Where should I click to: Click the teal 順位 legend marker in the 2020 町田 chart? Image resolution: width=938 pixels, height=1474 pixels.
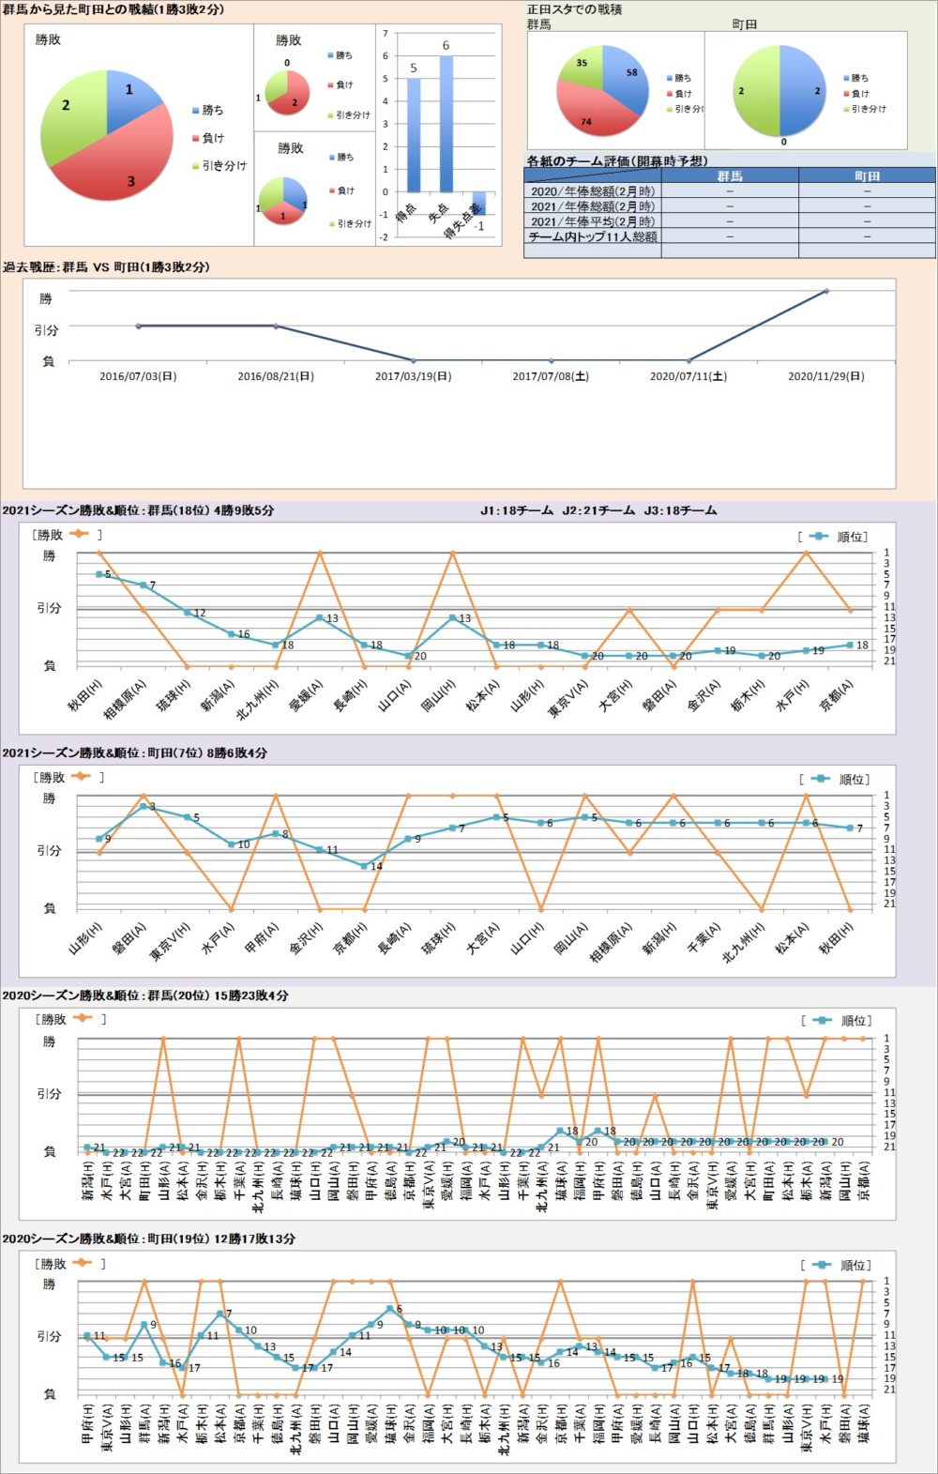point(822,1265)
